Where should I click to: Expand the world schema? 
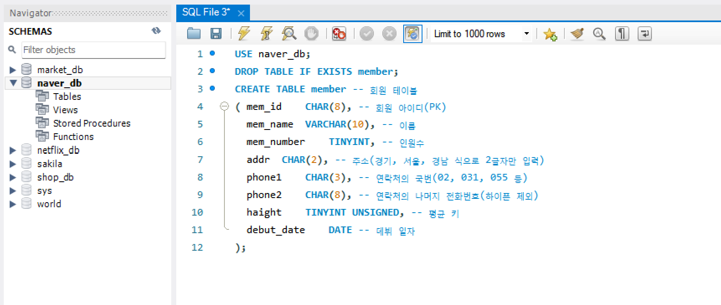(13, 204)
